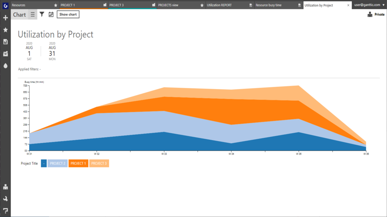Screen dimensions: 387x217
Task: Click the icon on PROJECT 1 tab
Action: 105,5
